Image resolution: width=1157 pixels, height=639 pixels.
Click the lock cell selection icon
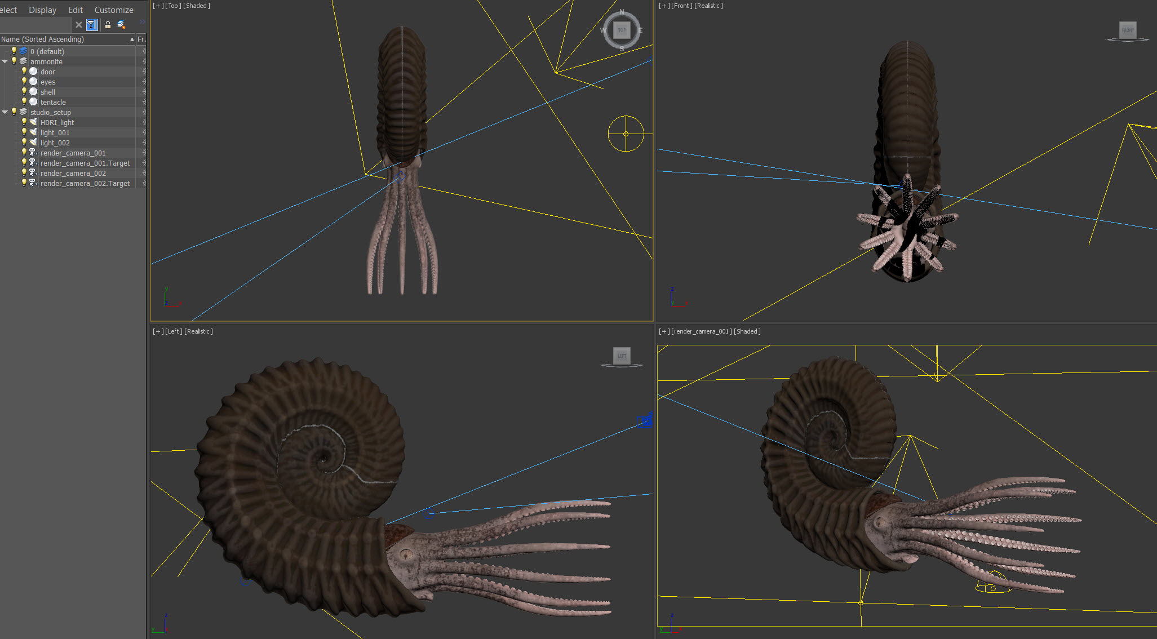point(108,25)
